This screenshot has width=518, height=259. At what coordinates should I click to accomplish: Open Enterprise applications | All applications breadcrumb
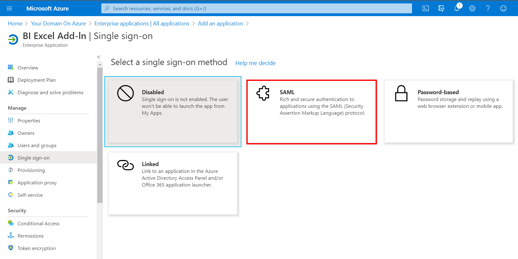coord(142,24)
